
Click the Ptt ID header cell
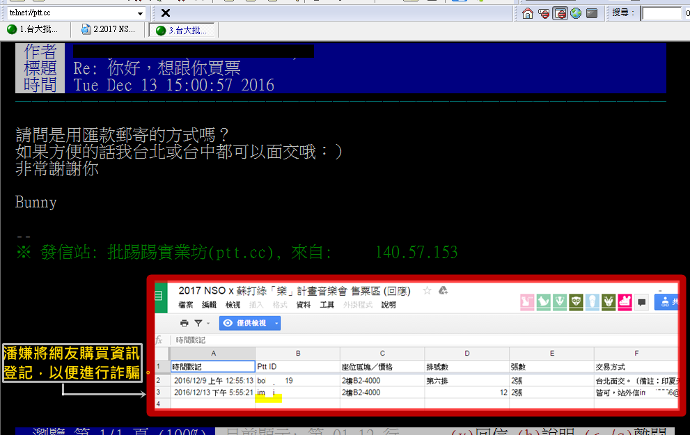298,367
